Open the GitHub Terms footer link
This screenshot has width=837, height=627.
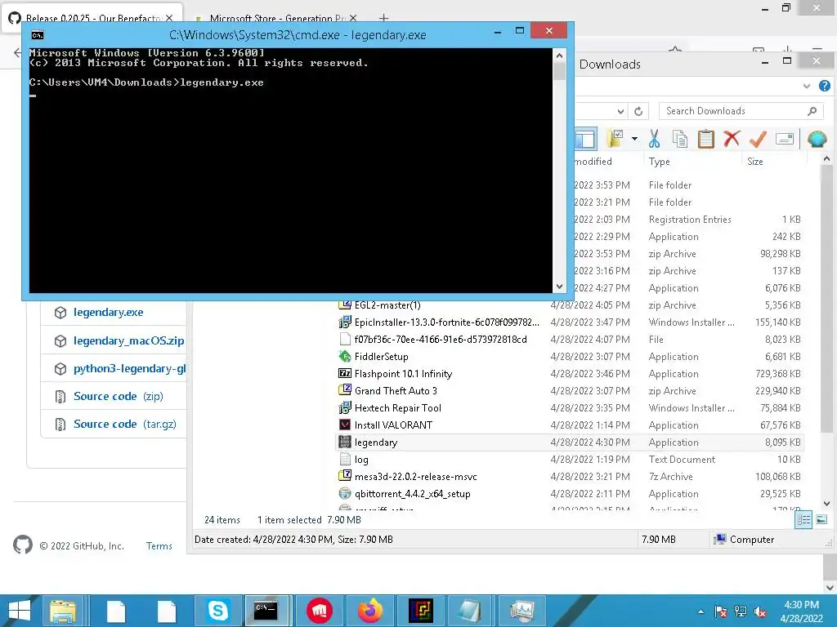click(x=159, y=546)
